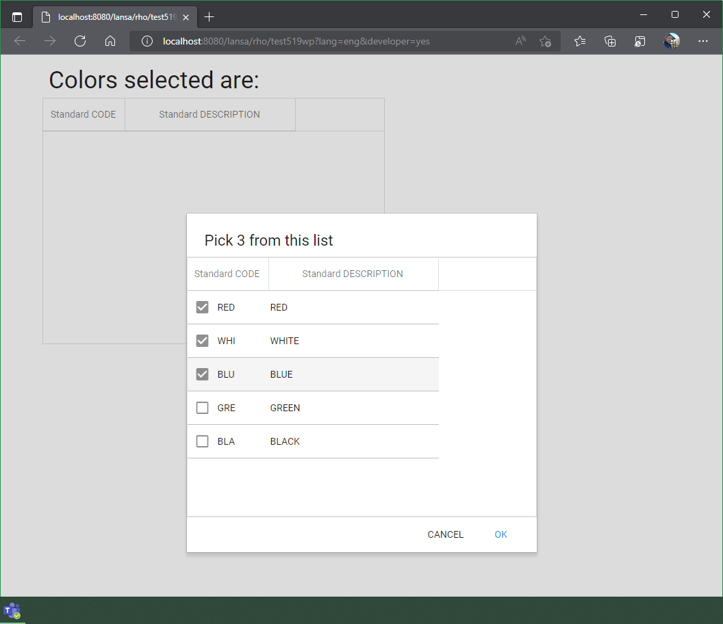Select the localhost:8080 browser tab
Screen dimensions: 723x624
pos(115,17)
